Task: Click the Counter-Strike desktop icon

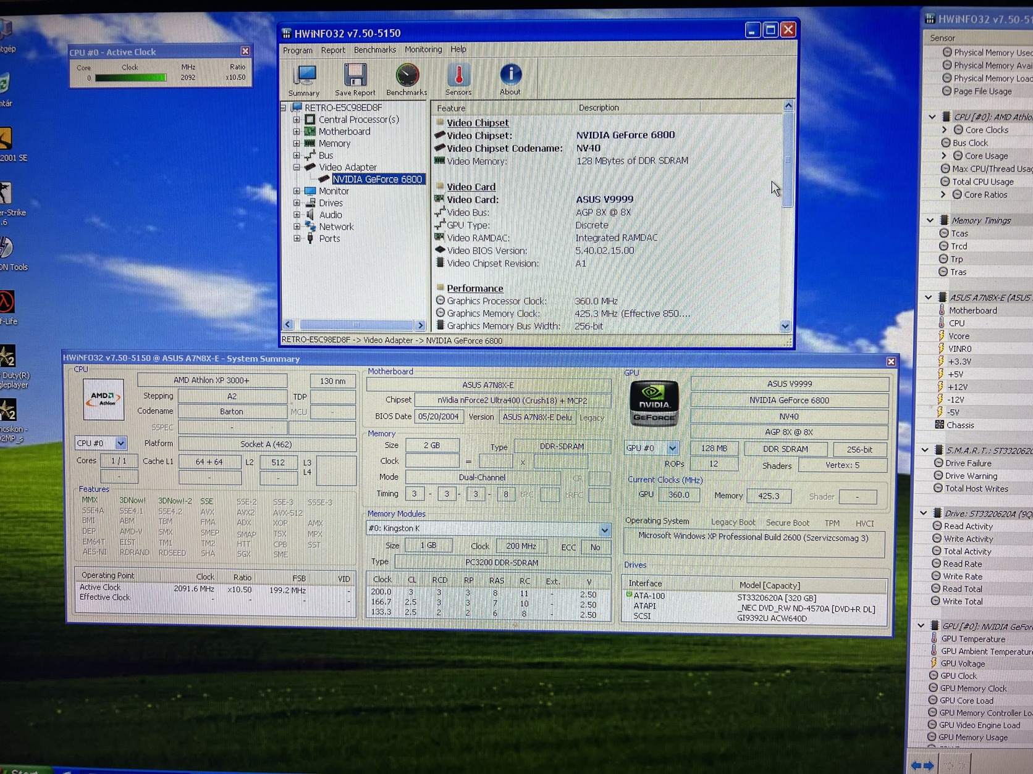Action: 6,193
